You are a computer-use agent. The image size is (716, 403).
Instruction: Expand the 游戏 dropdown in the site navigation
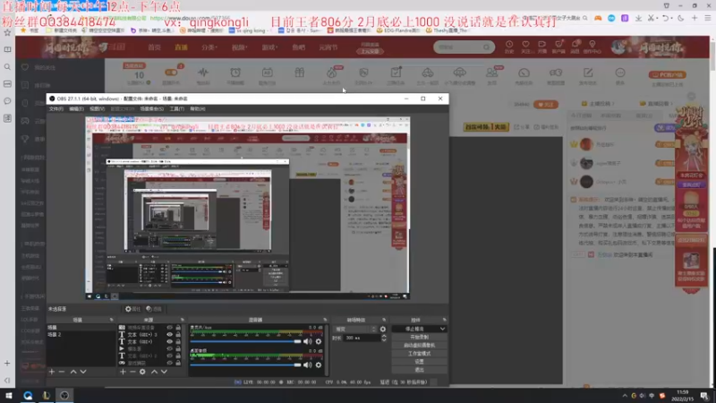269,47
